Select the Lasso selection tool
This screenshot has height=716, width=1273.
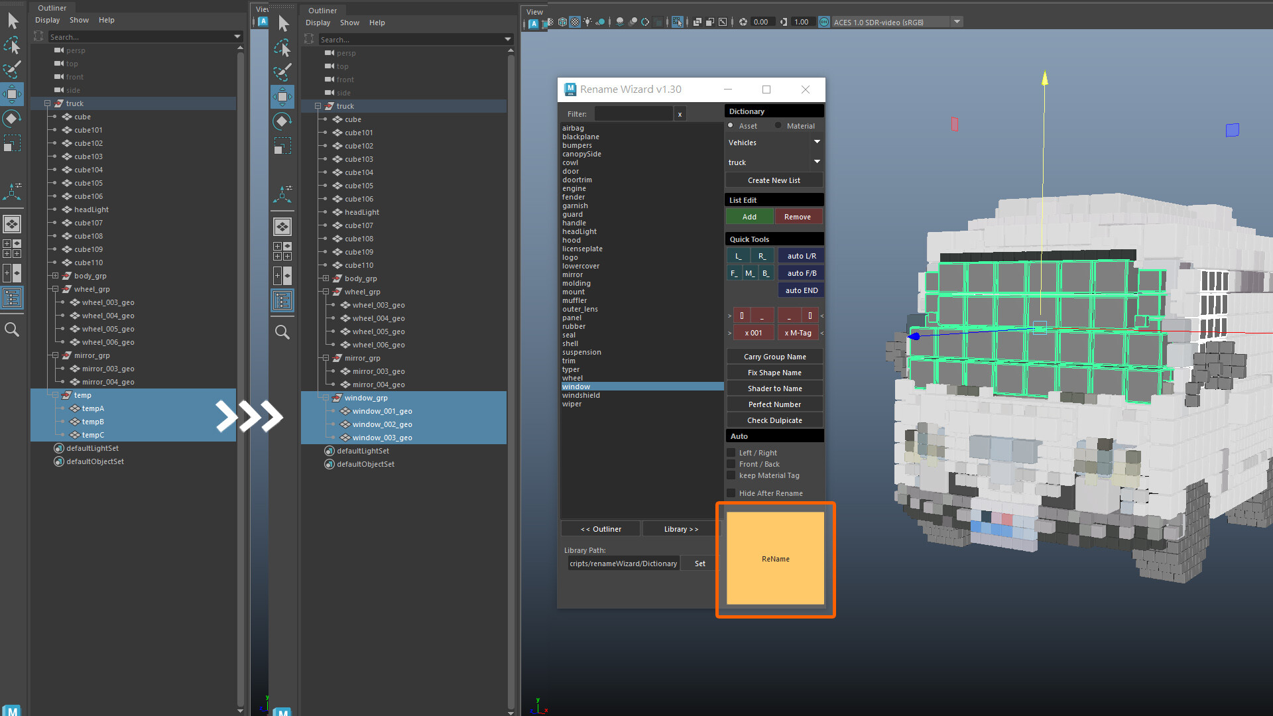tap(12, 45)
